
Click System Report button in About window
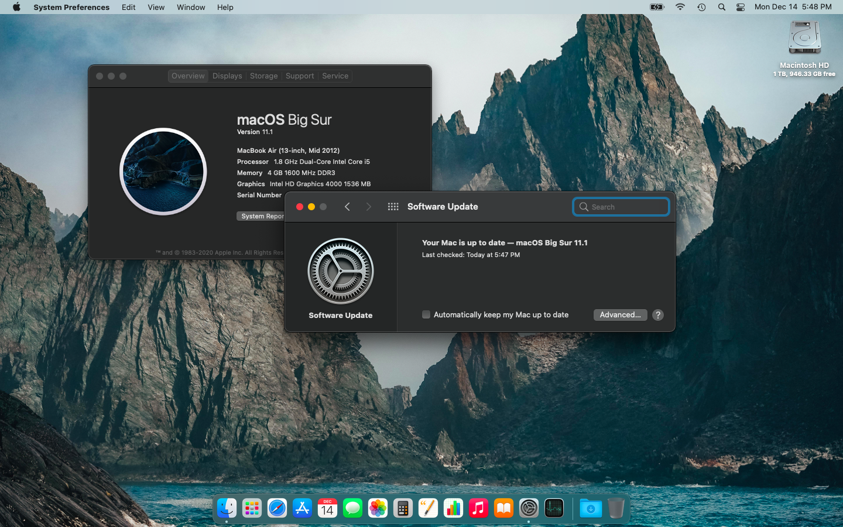click(x=261, y=216)
